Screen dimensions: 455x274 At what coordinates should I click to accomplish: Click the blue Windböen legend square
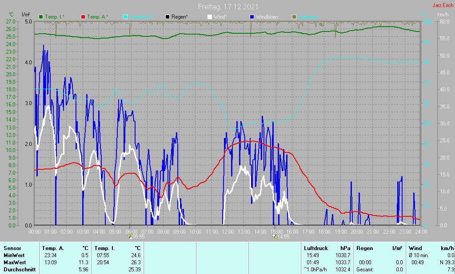point(252,17)
